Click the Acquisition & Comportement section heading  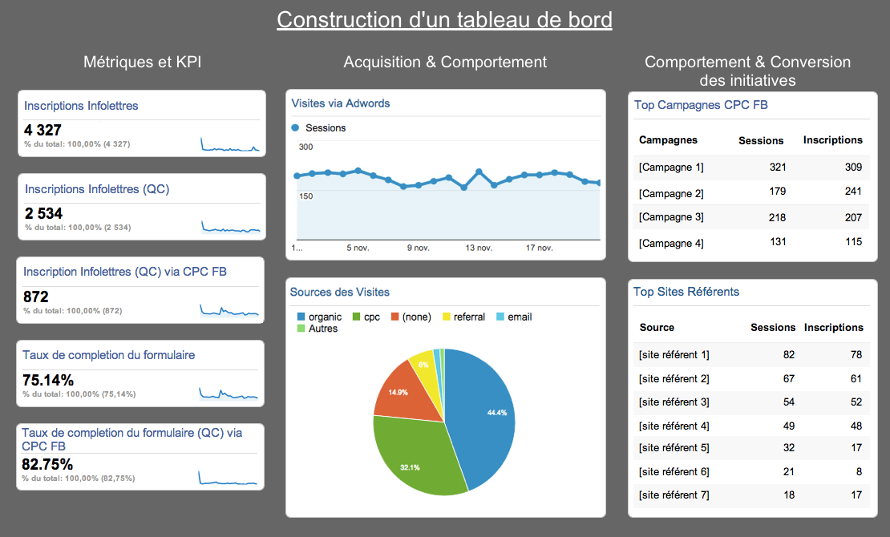[445, 62]
